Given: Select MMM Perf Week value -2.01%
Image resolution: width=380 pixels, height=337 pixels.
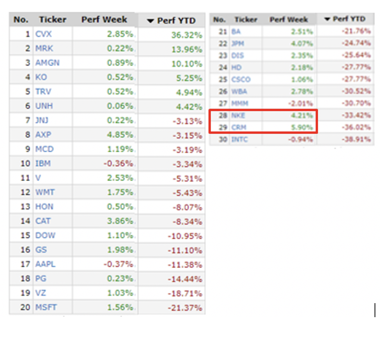Looking at the screenshot, I should point(300,104).
